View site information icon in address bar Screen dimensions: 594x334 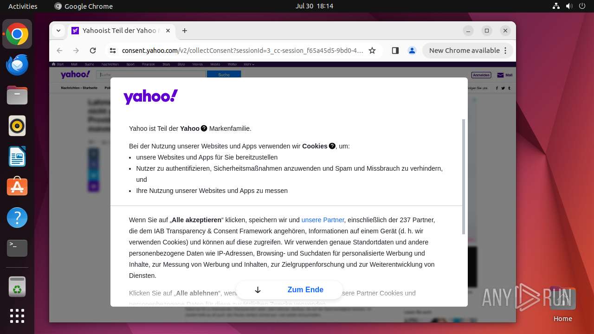tap(113, 51)
